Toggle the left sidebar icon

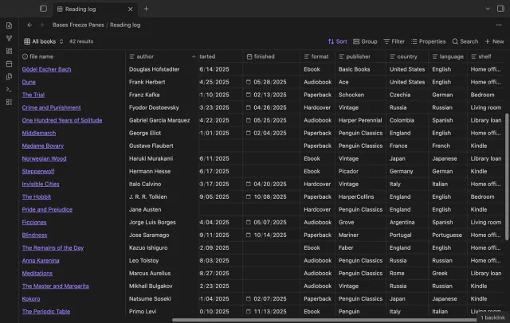click(x=43, y=9)
